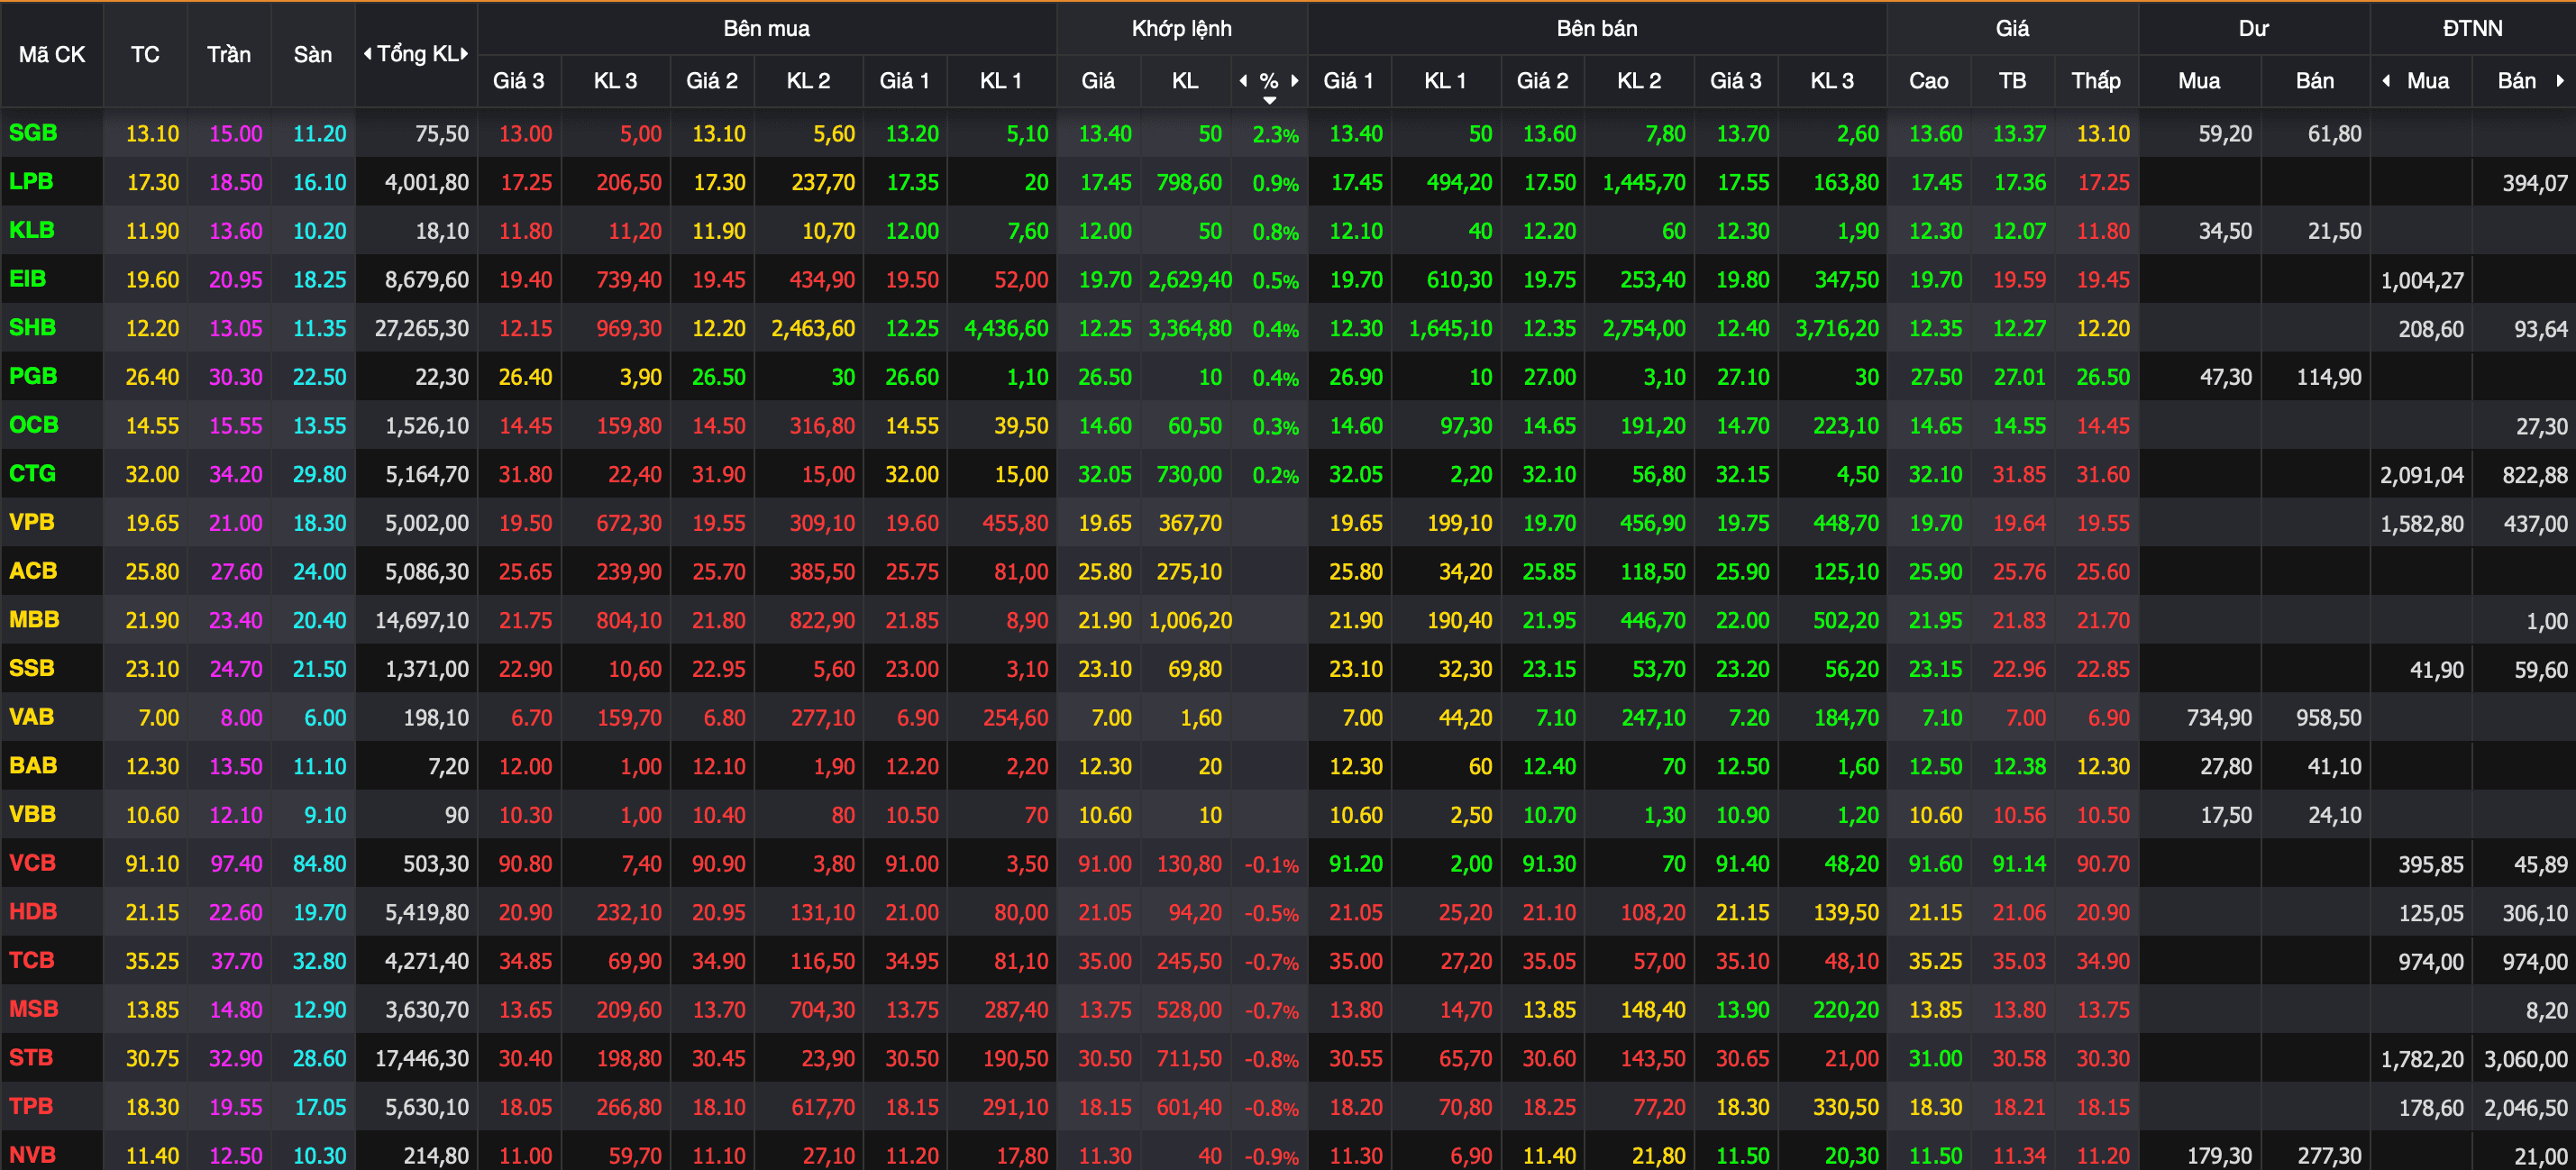Screen dimensions: 2576x1170
Task: Click the Khớp lệnh group header
Action: 1182,29
